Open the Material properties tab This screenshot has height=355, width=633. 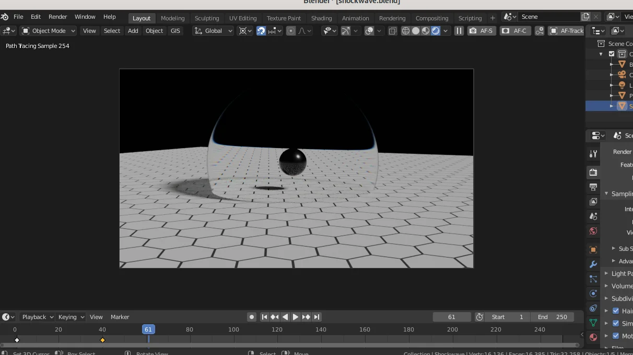point(593,337)
